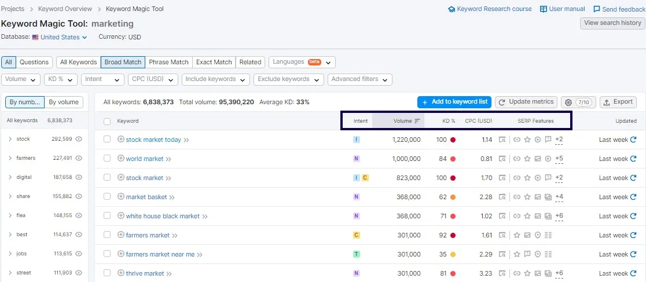The width and height of the screenshot is (646, 282).
Task: Refresh metrics for the world market row
Action: point(633,159)
